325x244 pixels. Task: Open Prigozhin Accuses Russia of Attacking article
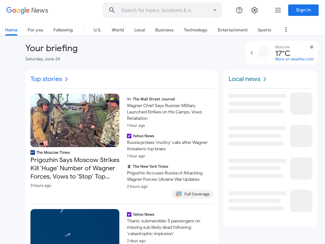165,176
